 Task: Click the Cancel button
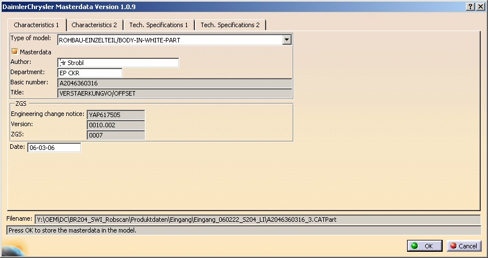[464, 246]
